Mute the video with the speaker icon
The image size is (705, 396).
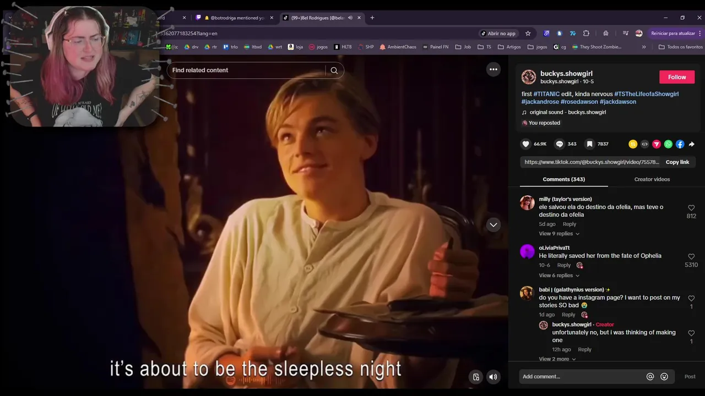coord(493,377)
